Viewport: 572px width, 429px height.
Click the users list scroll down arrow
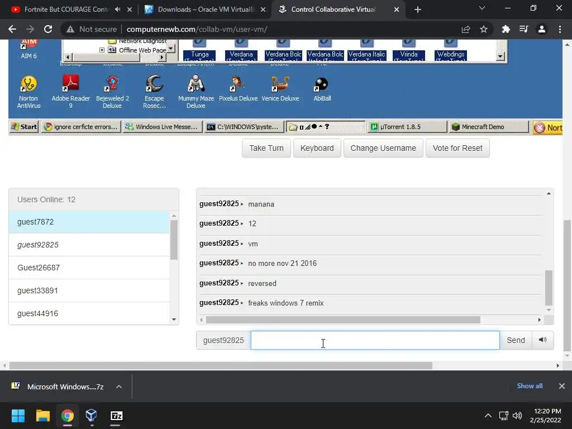click(x=174, y=320)
